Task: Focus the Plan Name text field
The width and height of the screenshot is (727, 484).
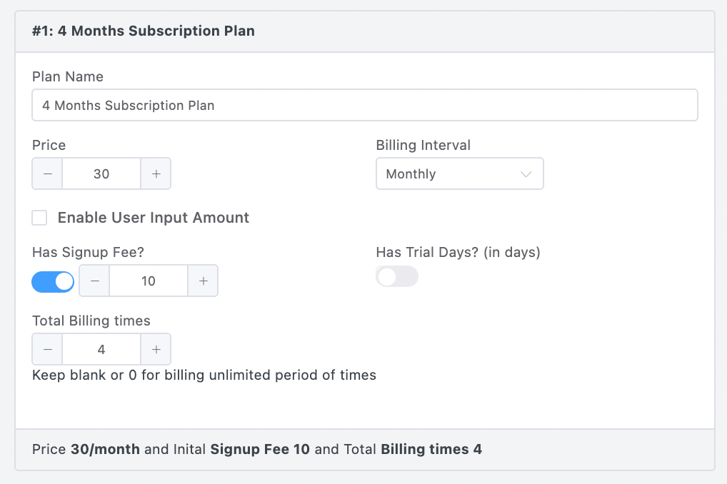Action: [x=364, y=105]
